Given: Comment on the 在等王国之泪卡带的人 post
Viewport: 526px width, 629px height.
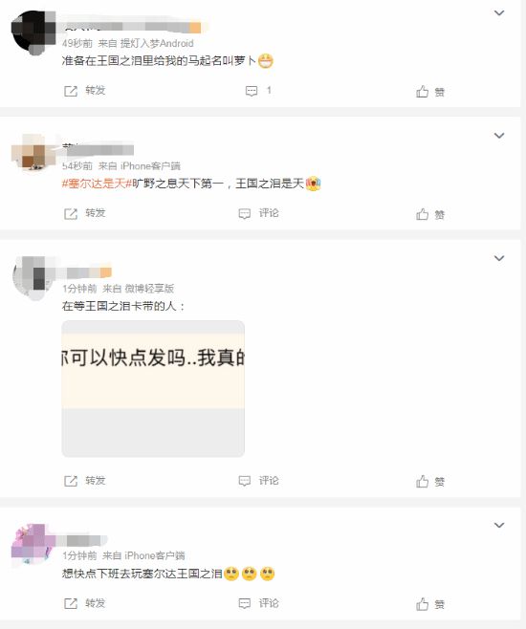Looking at the screenshot, I should (x=258, y=481).
